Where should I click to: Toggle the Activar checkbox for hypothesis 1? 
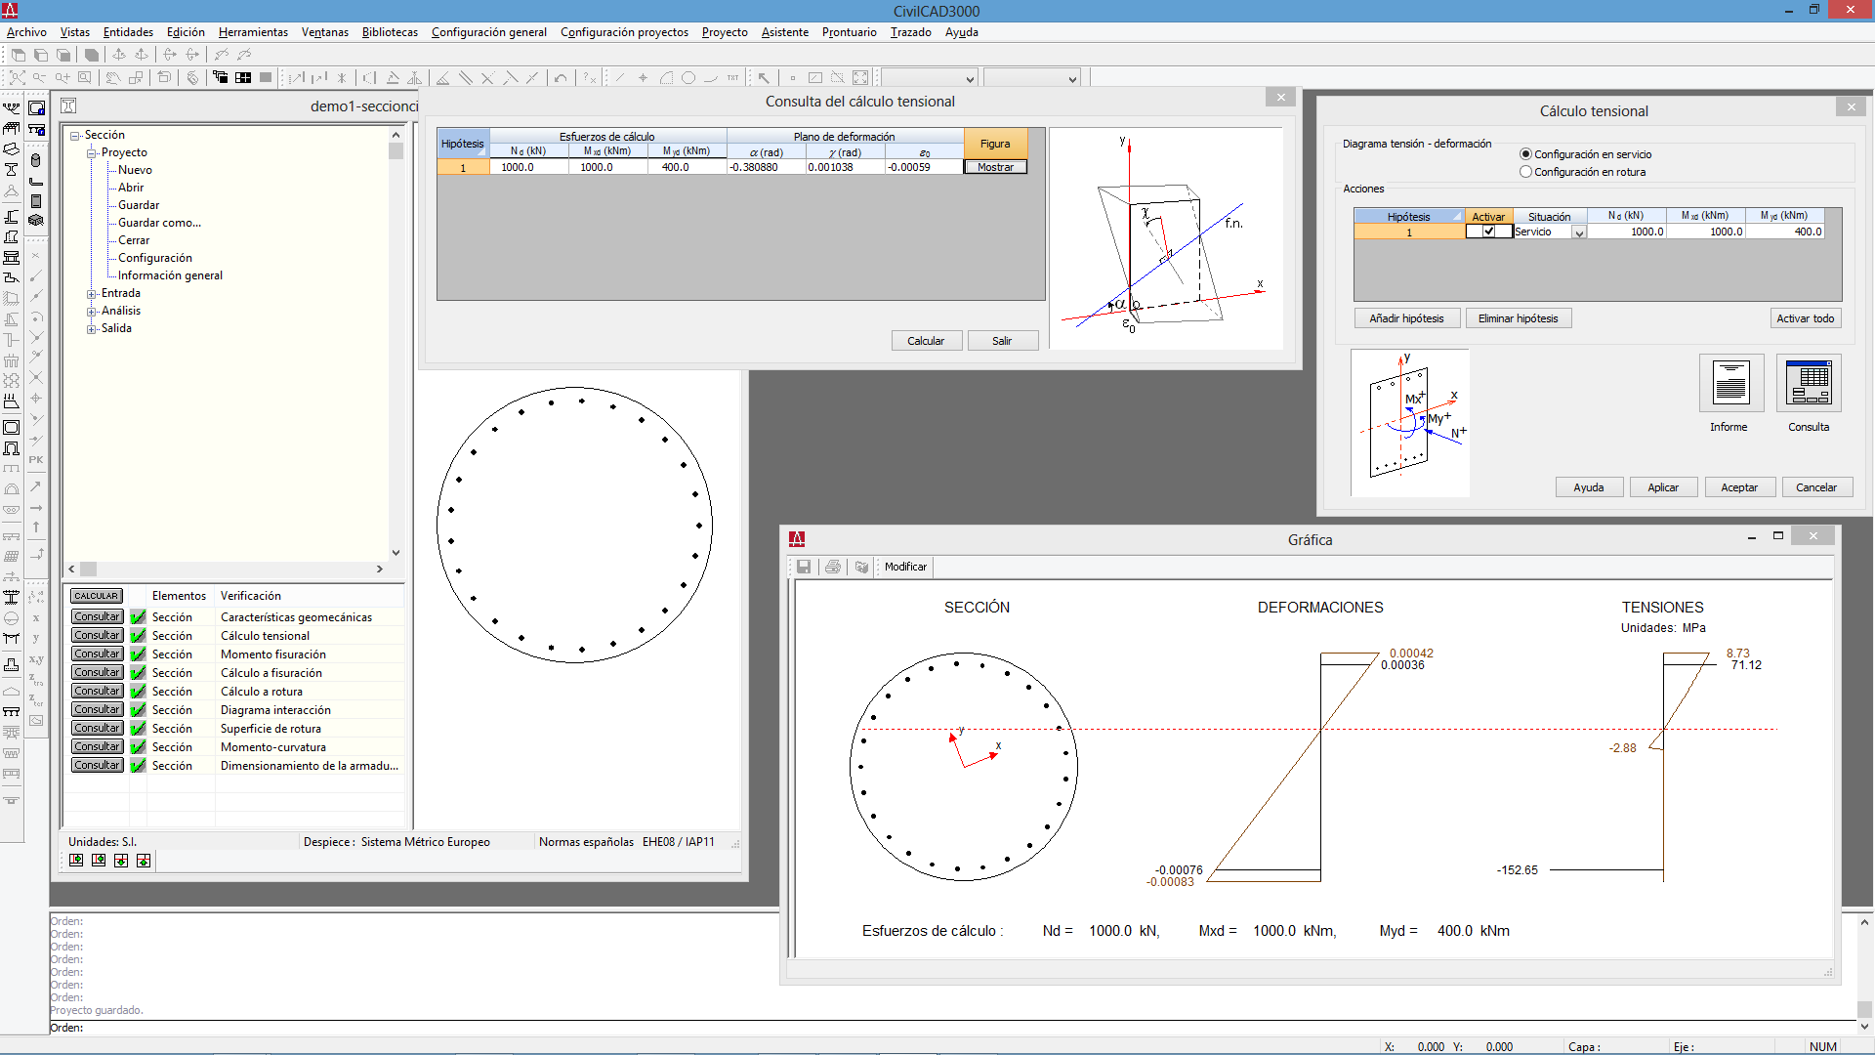[1488, 232]
